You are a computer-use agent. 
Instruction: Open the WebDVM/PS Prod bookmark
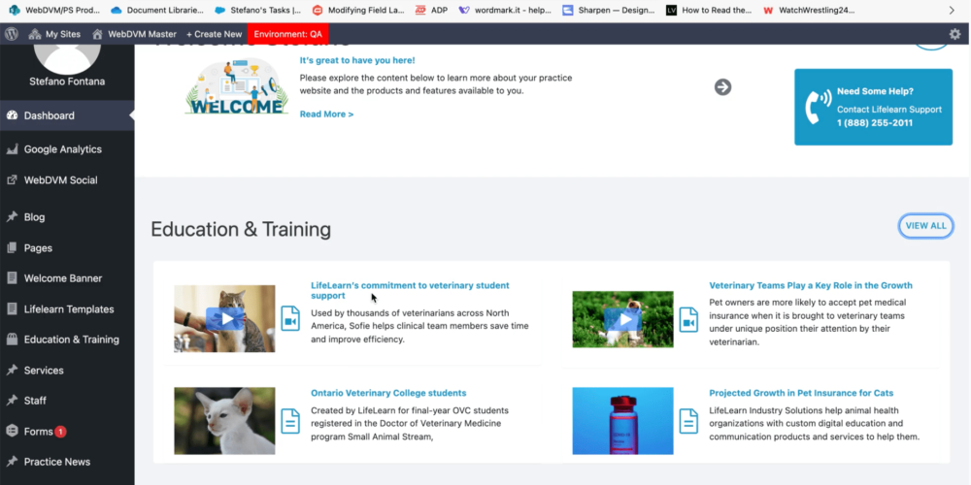pyautogui.click(x=53, y=10)
